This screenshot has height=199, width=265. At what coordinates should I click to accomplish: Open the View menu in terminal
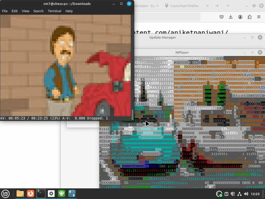[x=26, y=11]
